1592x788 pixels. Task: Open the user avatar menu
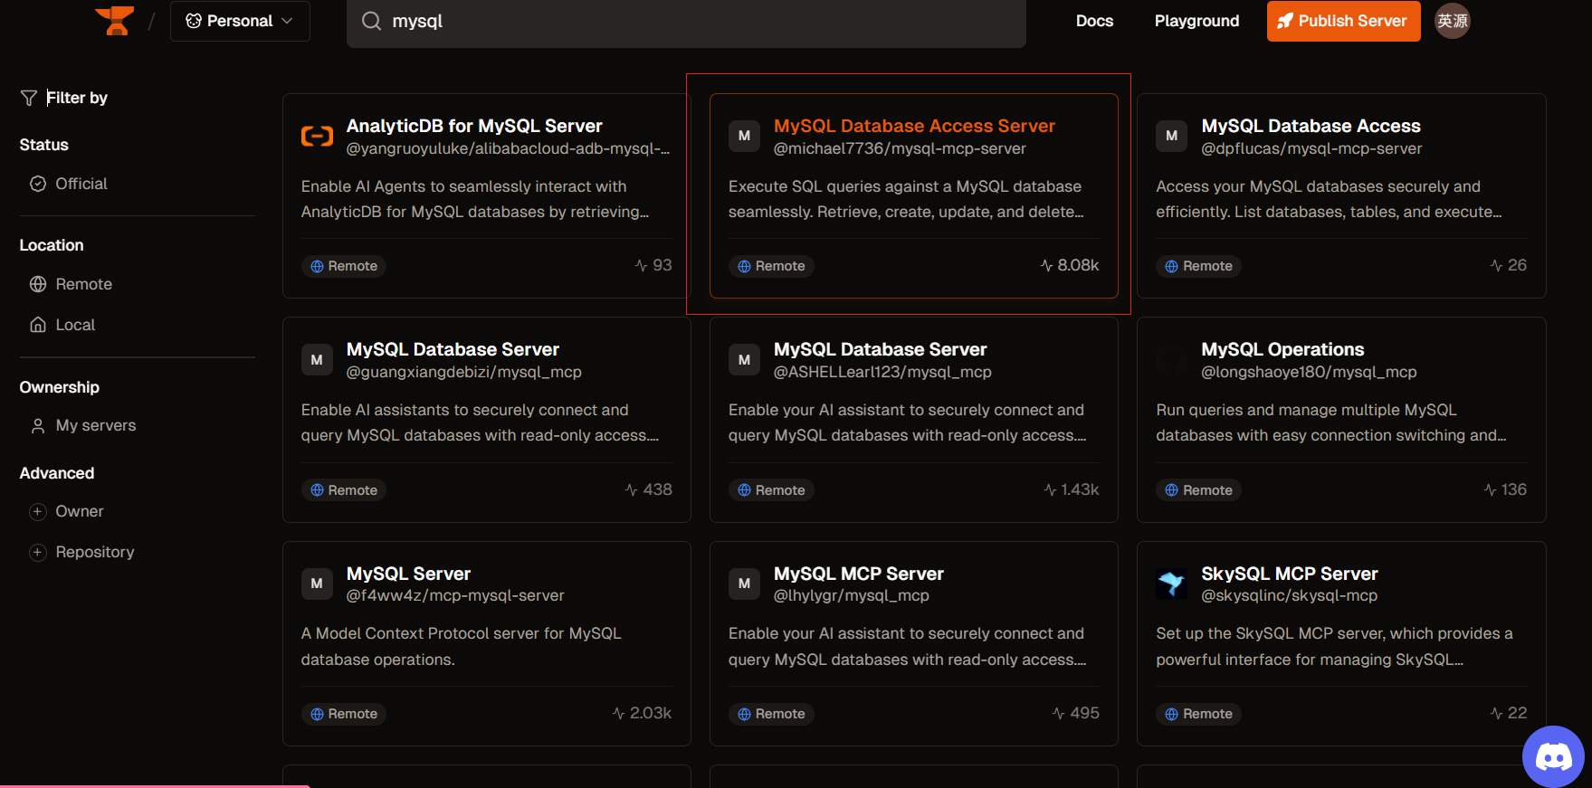[x=1453, y=21]
